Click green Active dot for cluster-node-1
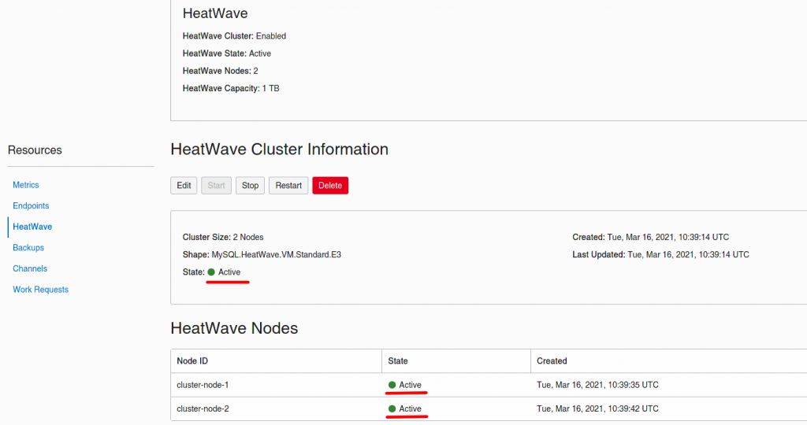The width and height of the screenshot is (807, 425). point(392,385)
